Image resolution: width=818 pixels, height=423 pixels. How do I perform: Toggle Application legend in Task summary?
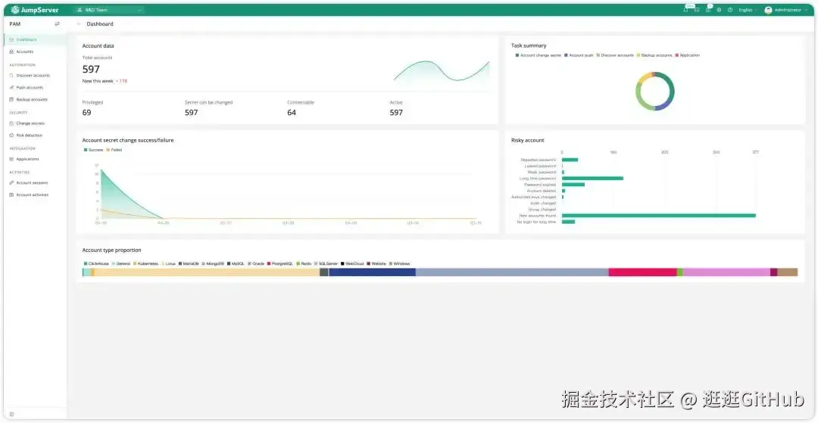(x=688, y=55)
